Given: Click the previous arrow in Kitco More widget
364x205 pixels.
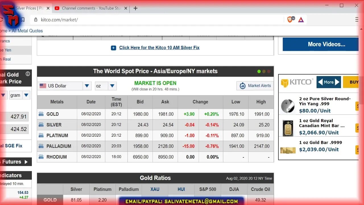Looking at the screenshot, I should [320, 82].
